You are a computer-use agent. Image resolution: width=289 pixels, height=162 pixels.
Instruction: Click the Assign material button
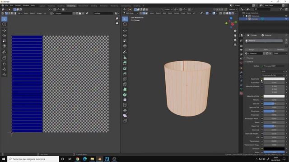[x=252, y=49]
